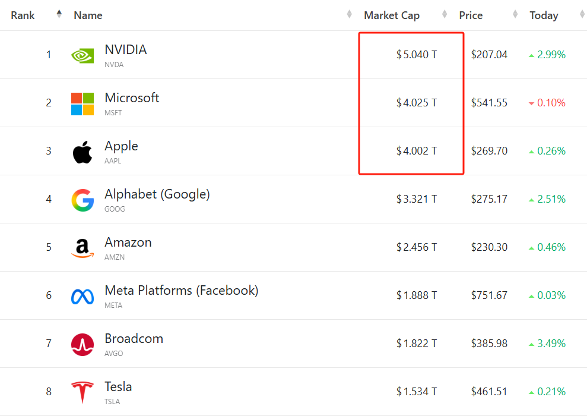Screen dimensions: 587x419
Task: Click Microsoft's red -0.10% change value
Action: 551,103
